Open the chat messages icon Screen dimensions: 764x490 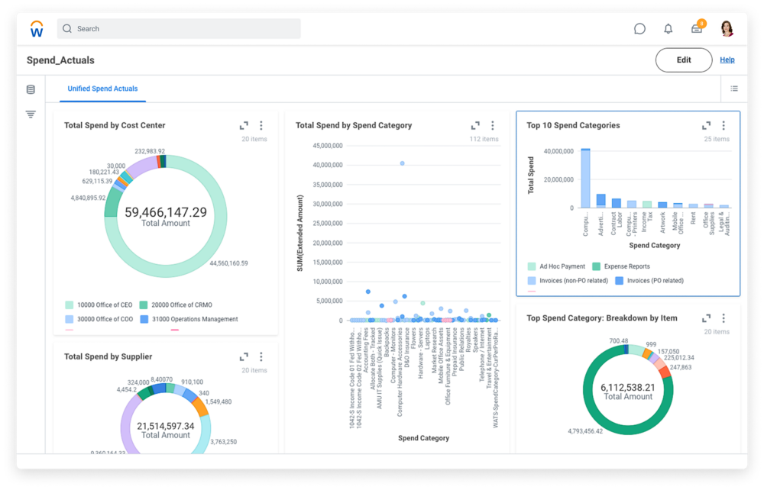coord(639,29)
